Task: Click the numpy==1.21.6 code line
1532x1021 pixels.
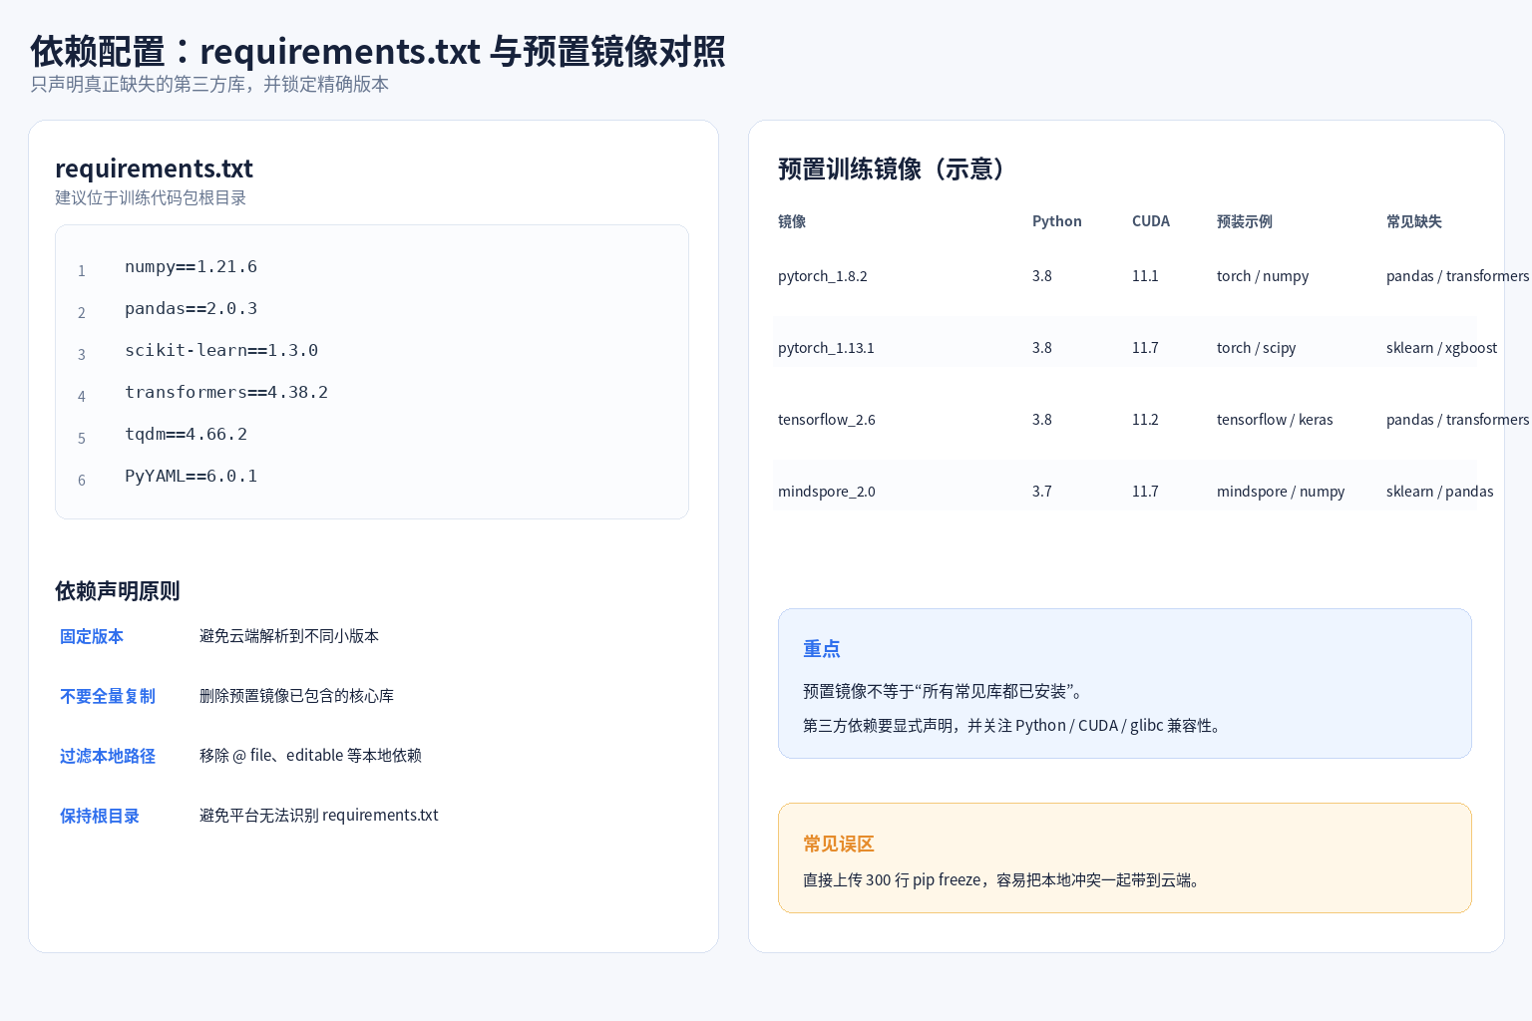Action: (191, 266)
